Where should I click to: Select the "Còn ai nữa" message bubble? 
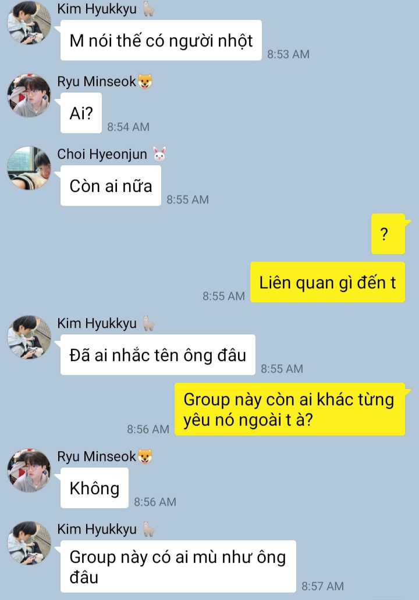111,185
